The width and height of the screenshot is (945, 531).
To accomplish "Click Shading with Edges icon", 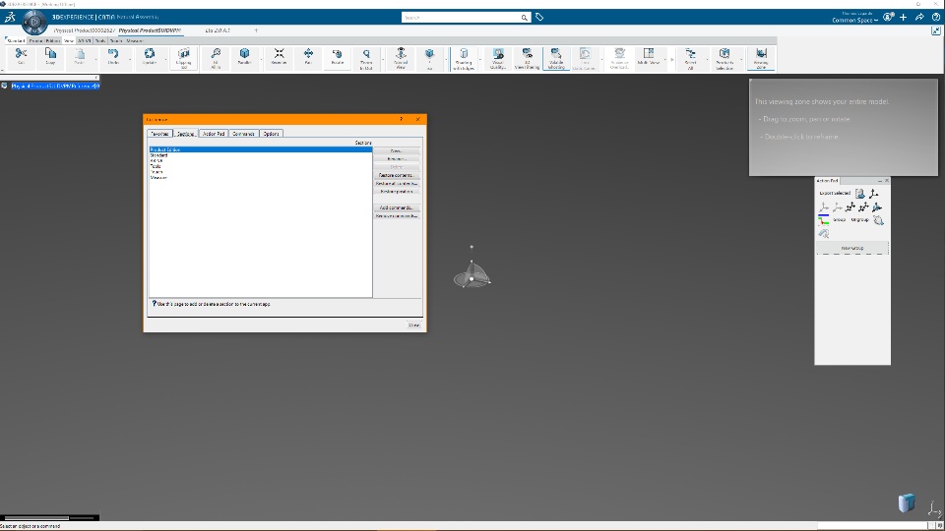I will click(464, 58).
